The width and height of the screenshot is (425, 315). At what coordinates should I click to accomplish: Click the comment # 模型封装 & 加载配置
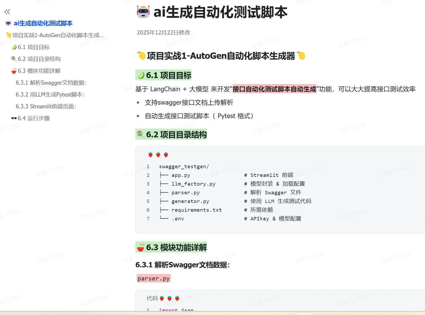pyautogui.click(x=274, y=184)
